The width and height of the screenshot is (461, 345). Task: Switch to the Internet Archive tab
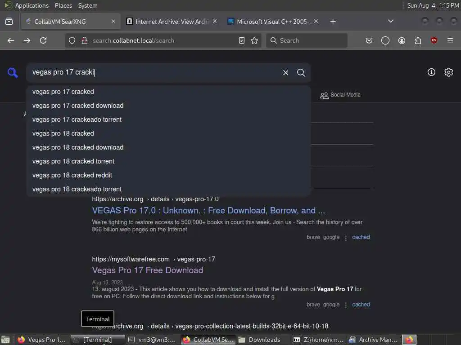[172, 22]
